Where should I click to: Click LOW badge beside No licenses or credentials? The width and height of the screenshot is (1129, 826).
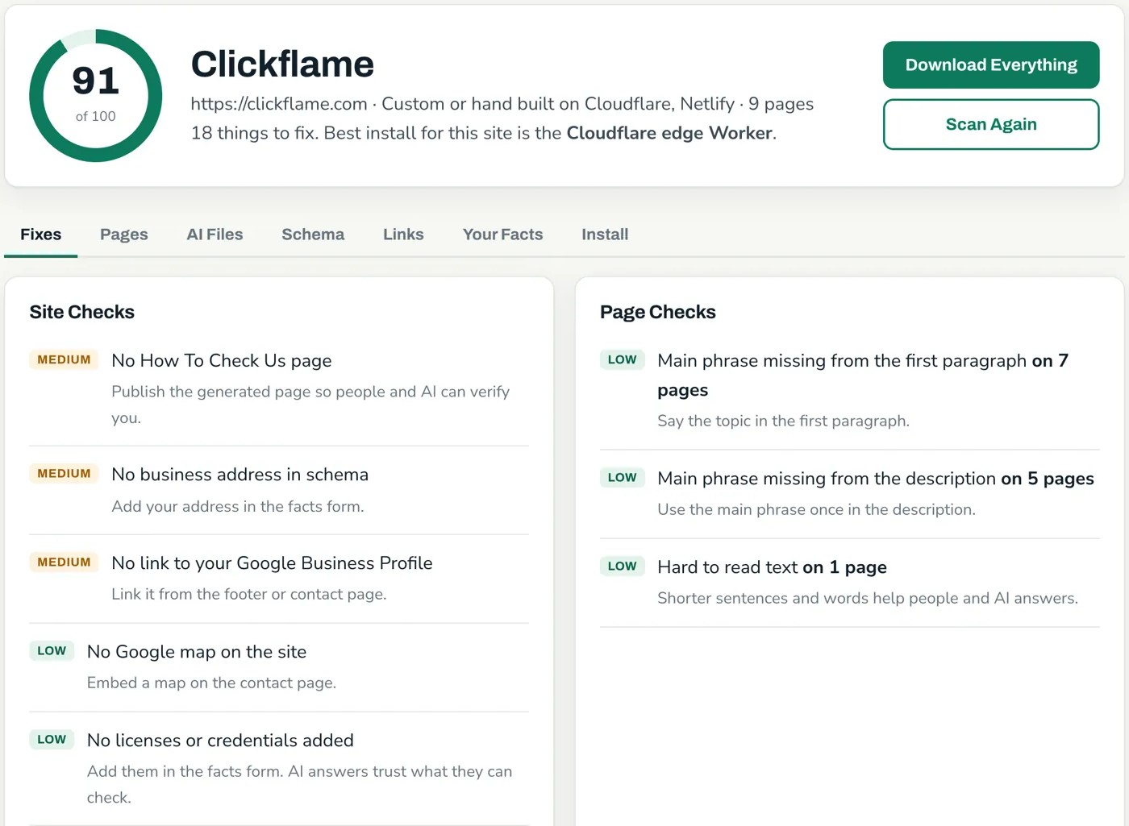tap(52, 739)
